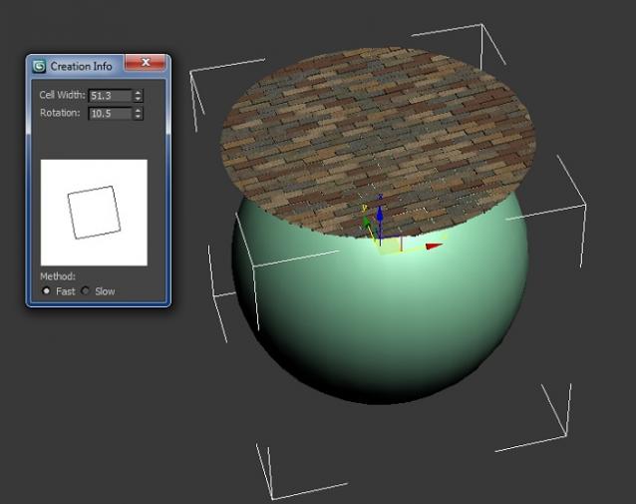Decrease Cell Width with down spinner arrow
Image resolution: width=636 pixels, height=504 pixels.
(138, 99)
